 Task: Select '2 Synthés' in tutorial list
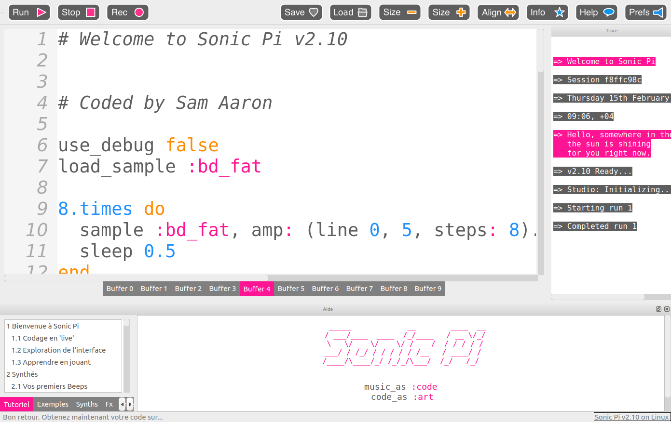[22, 374]
